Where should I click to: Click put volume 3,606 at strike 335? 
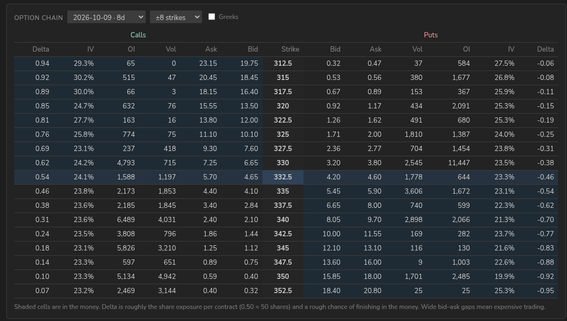pos(413,191)
